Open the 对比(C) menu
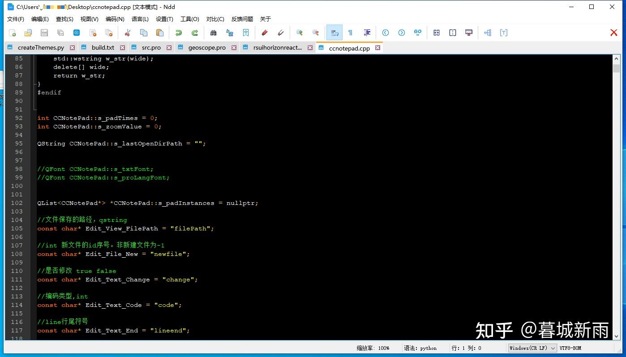The image size is (626, 357). click(215, 19)
